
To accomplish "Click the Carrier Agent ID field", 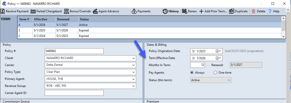I will tap(74, 93).
